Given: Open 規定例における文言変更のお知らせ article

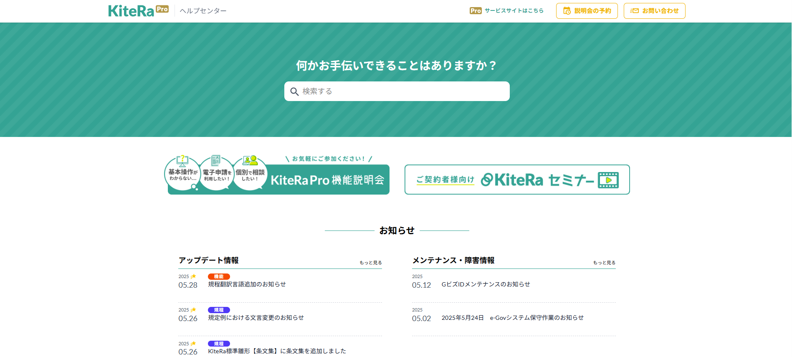Looking at the screenshot, I should click(256, 318).
